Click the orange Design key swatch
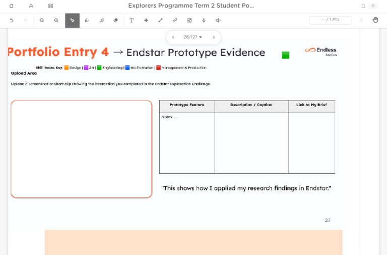 click(x=67, y=68)
